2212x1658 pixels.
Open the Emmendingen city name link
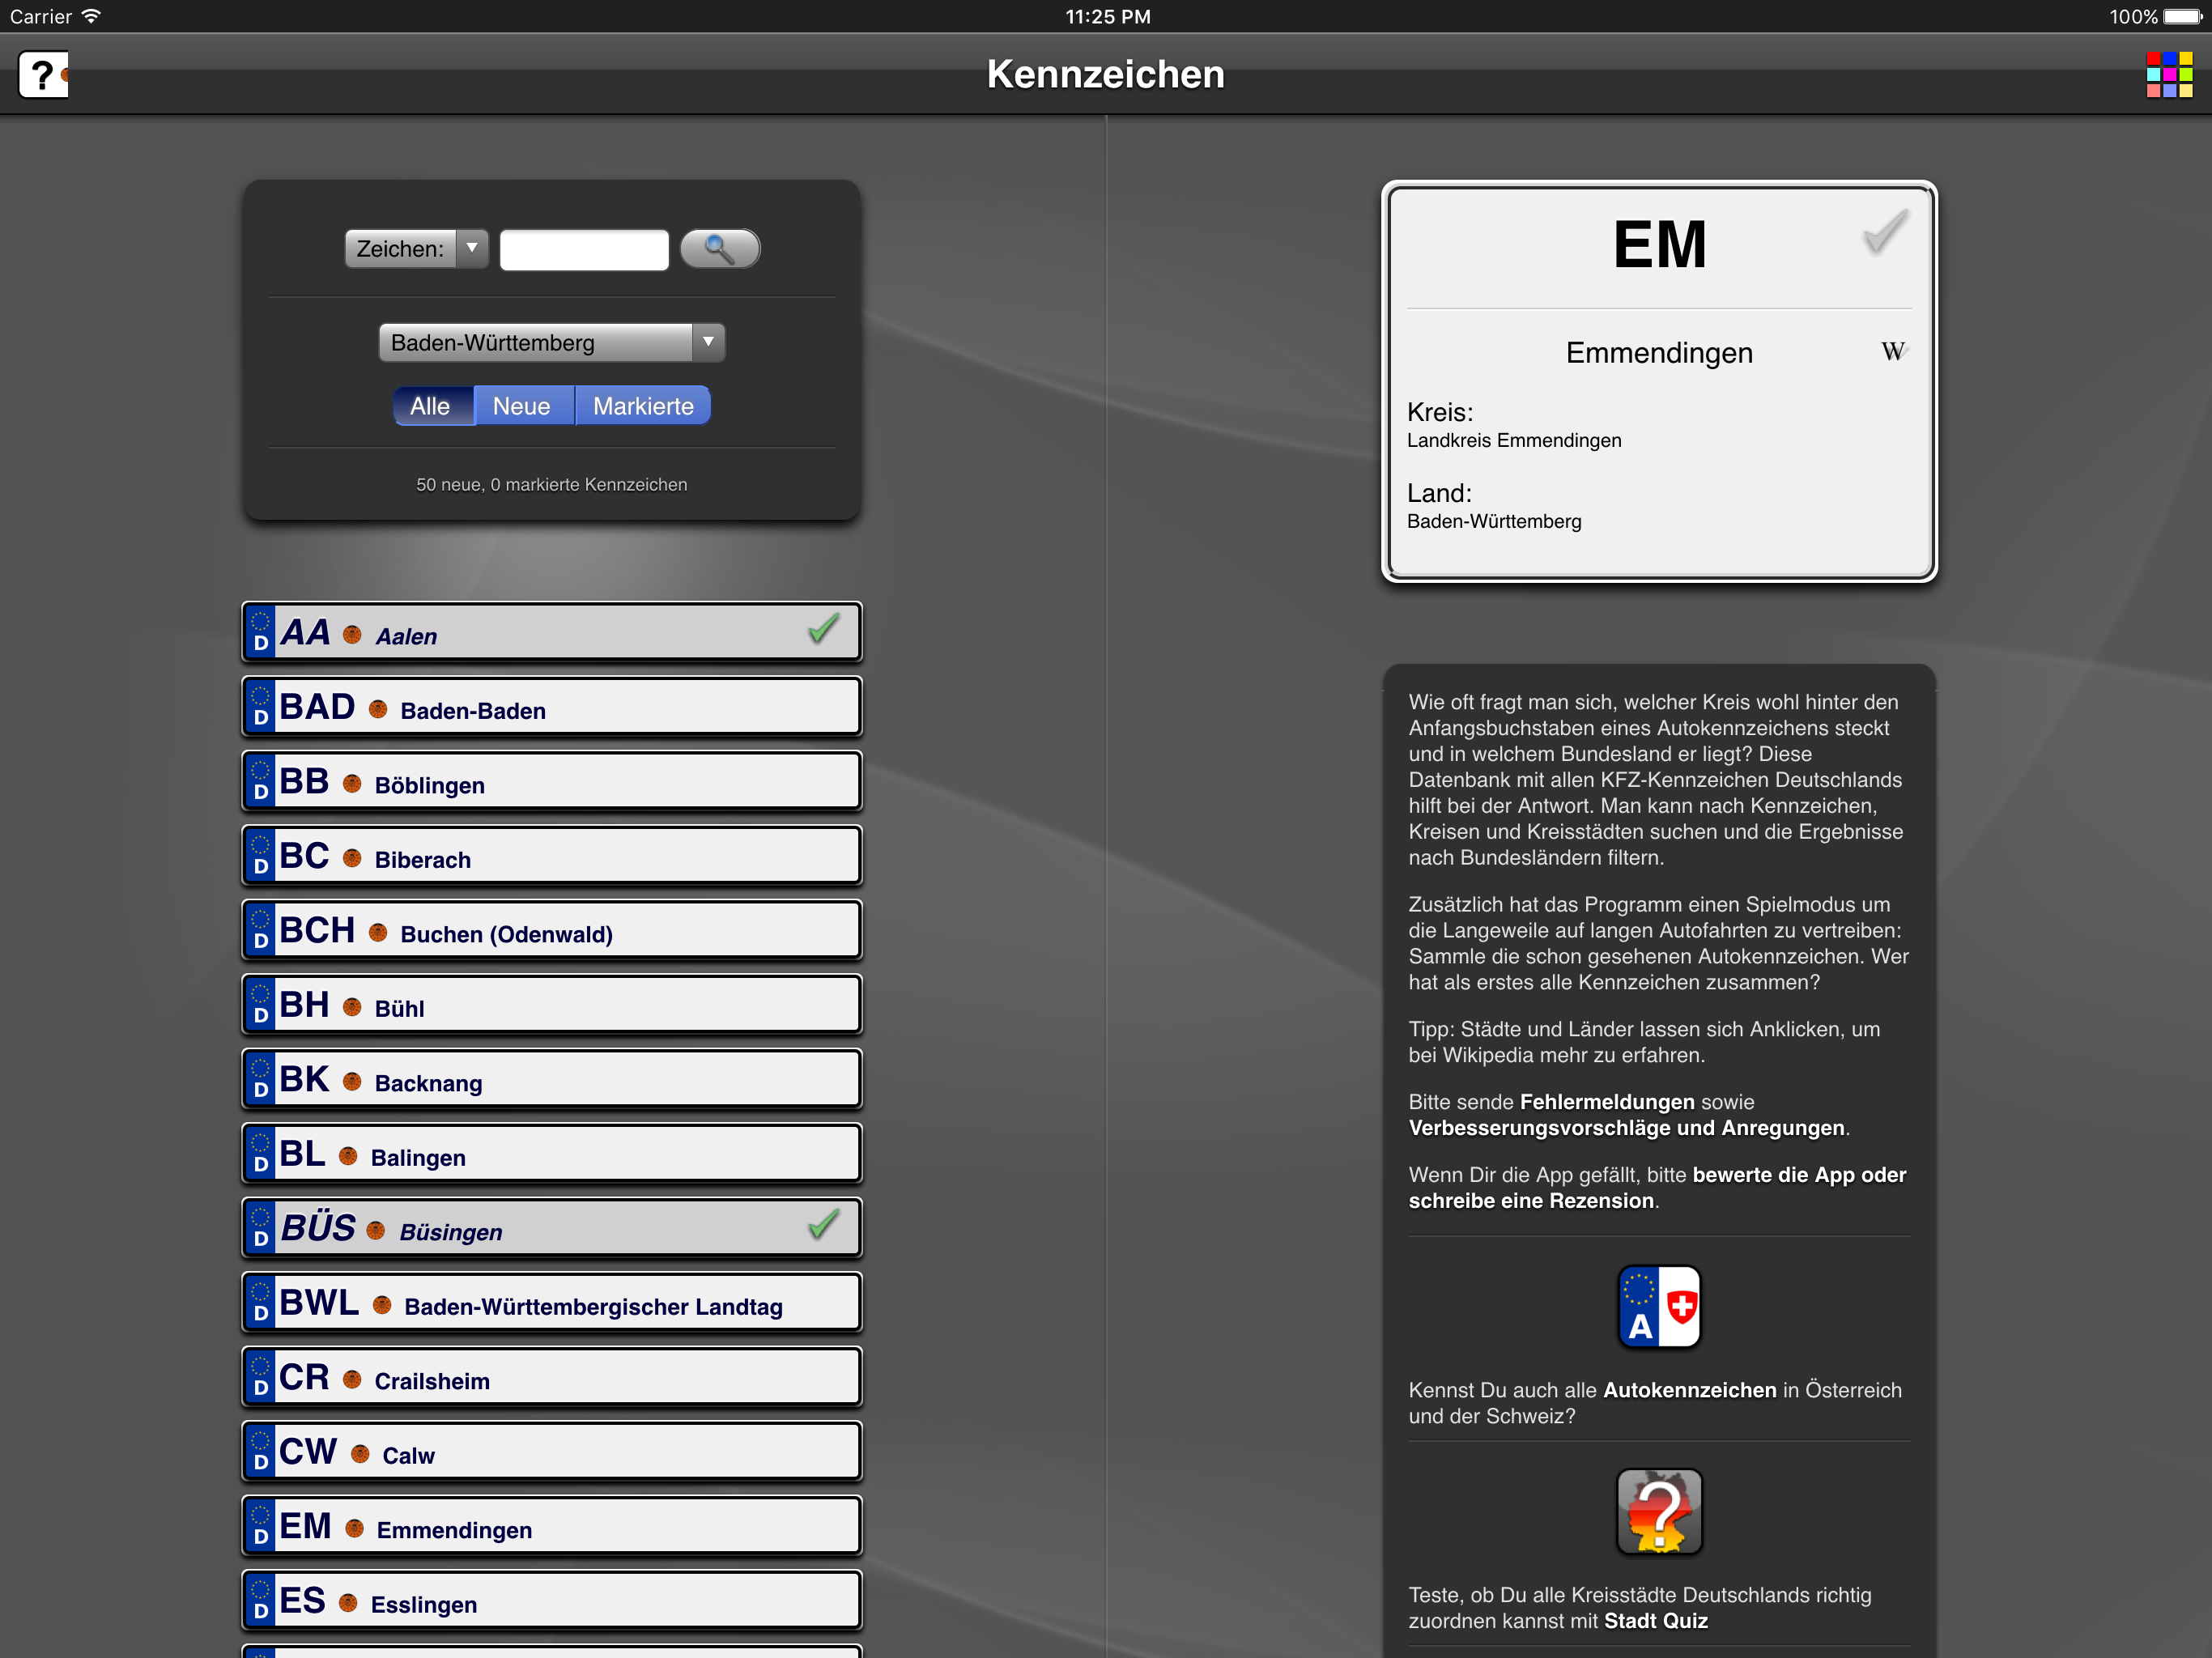pyautogui.click(x=1659, y=353)
